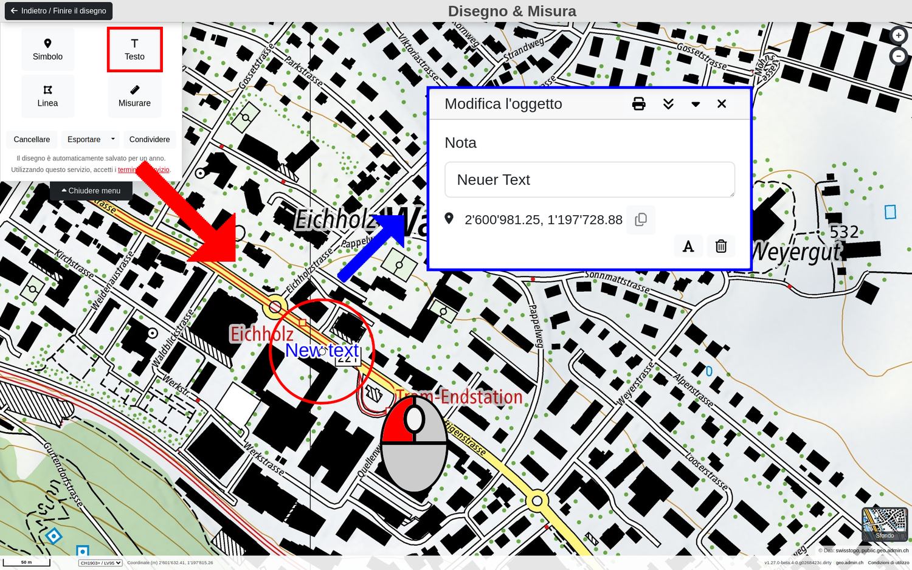
Task: Copy the coordinates to clipboard
Action: [640, 220]
